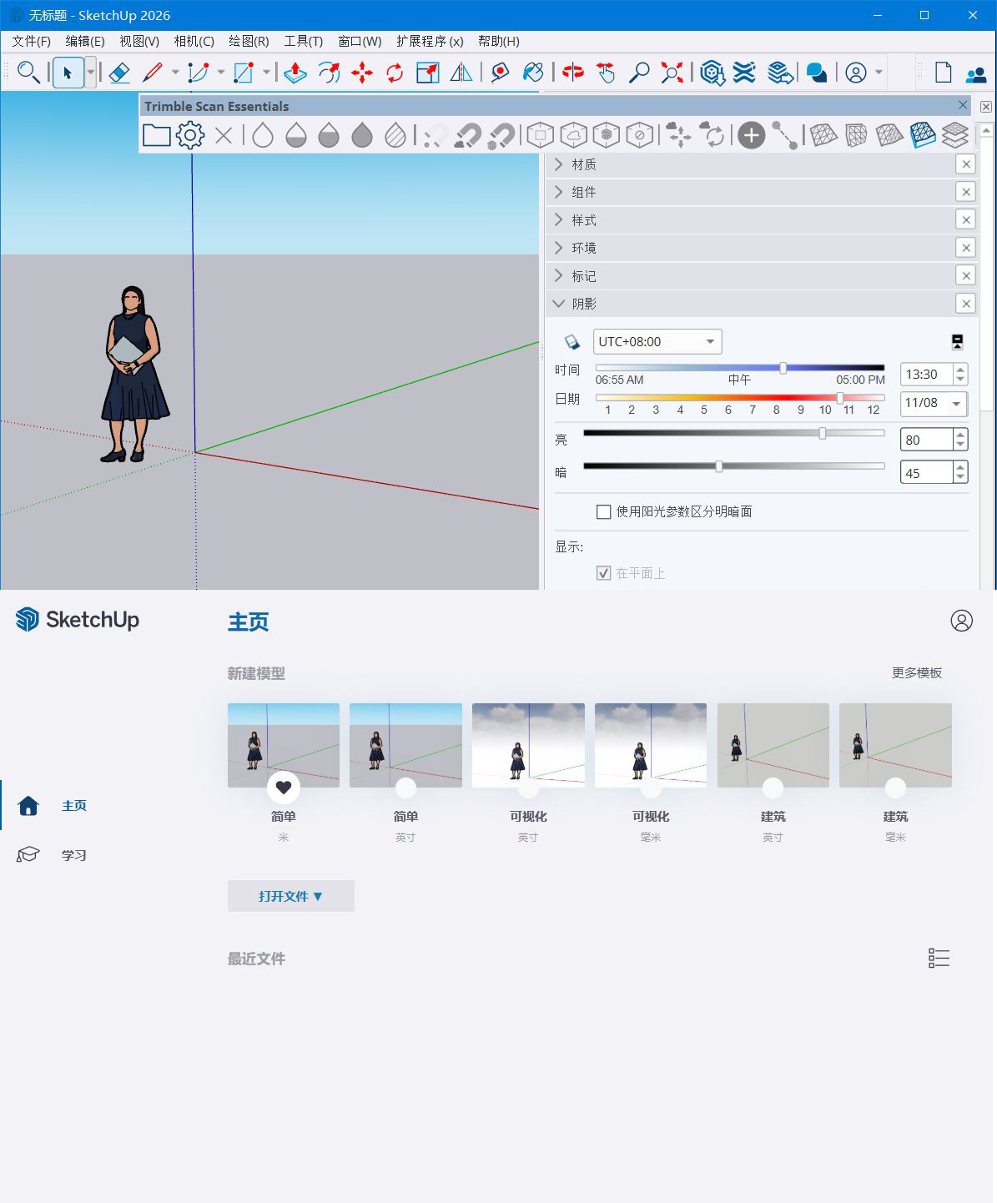Mark the 简单 米 template as favorite
997x1203 pixels.
(x=284, y=787)
